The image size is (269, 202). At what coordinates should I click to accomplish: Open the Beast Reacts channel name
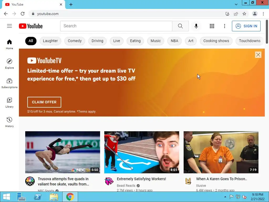tap(126, 186)
